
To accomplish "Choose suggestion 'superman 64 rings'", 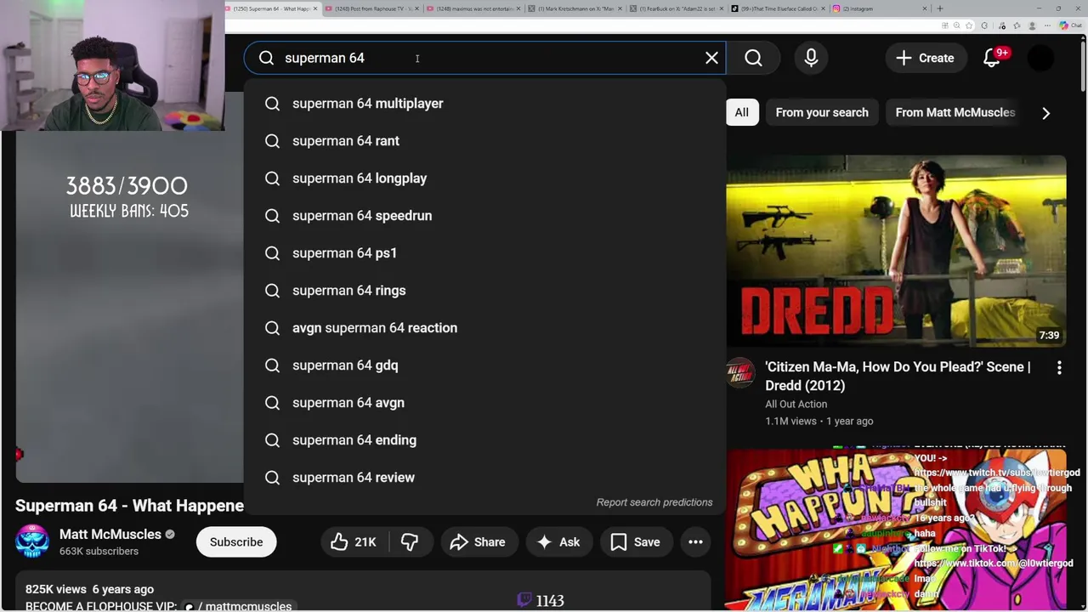I will [x=484, y=291].
